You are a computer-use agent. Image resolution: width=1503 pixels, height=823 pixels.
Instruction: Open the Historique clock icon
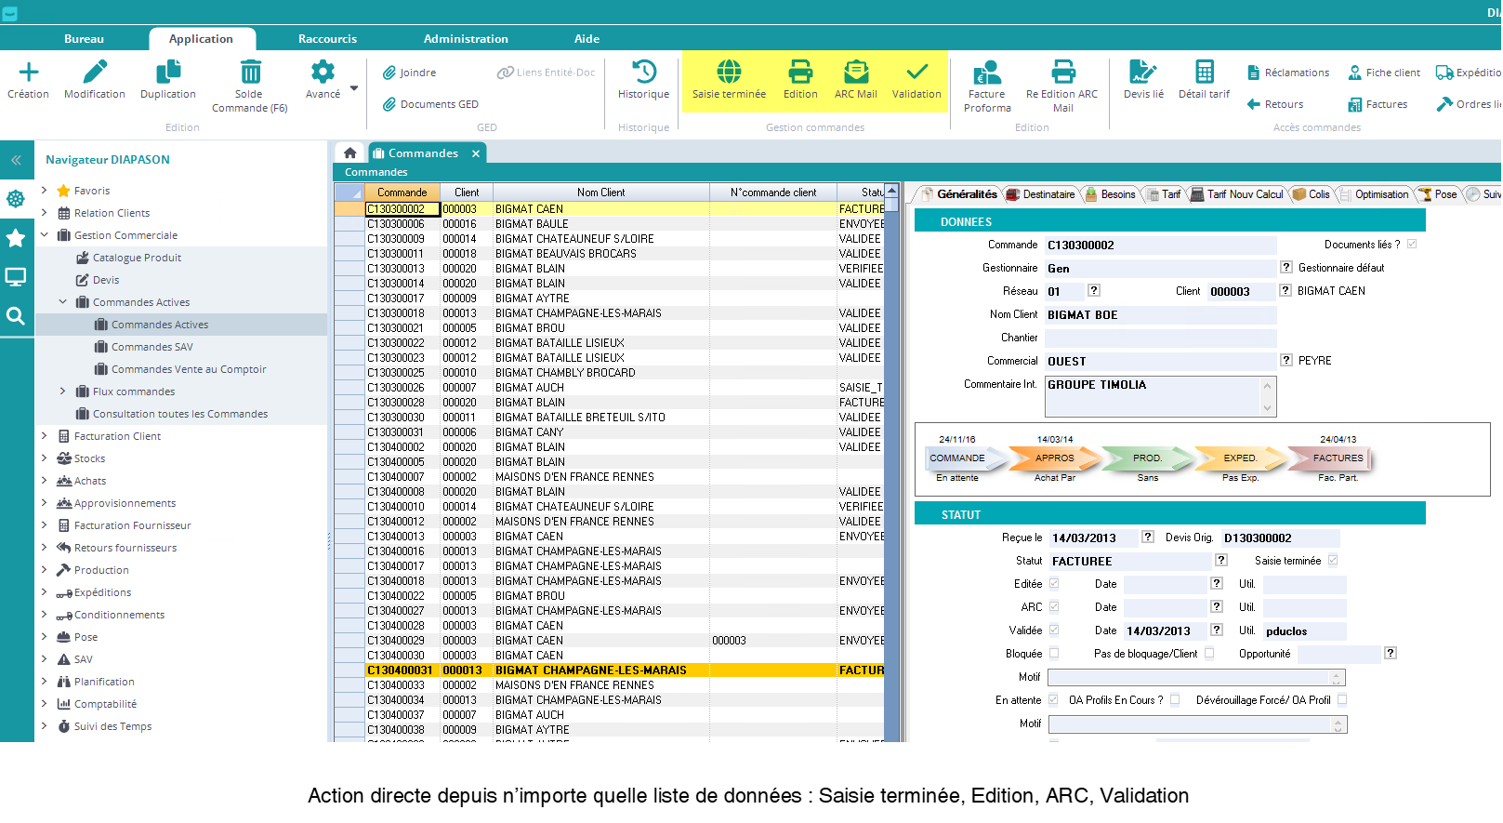pos(643,73)
